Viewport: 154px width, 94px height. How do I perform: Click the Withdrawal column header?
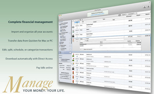tap(129, 16)
